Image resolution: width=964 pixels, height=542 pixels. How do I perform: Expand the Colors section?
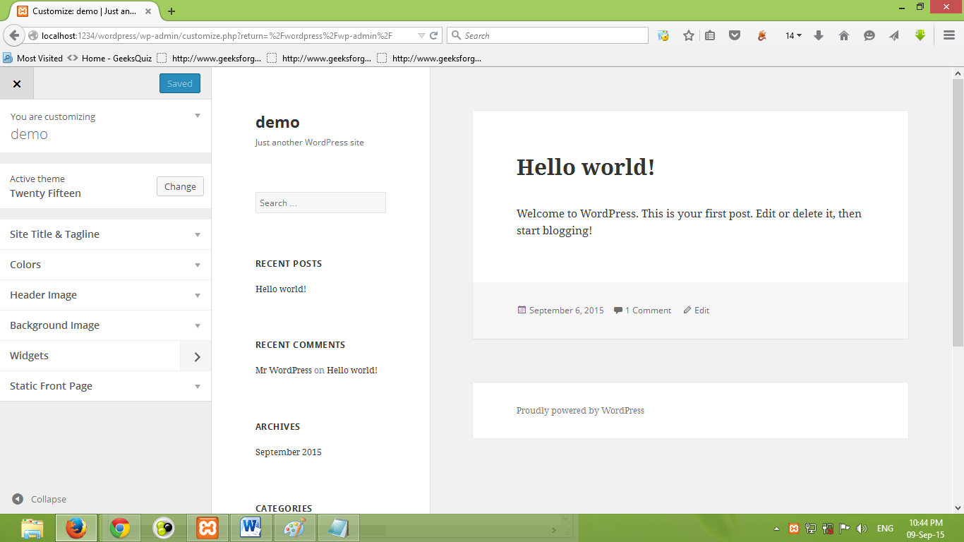[105, 265]
